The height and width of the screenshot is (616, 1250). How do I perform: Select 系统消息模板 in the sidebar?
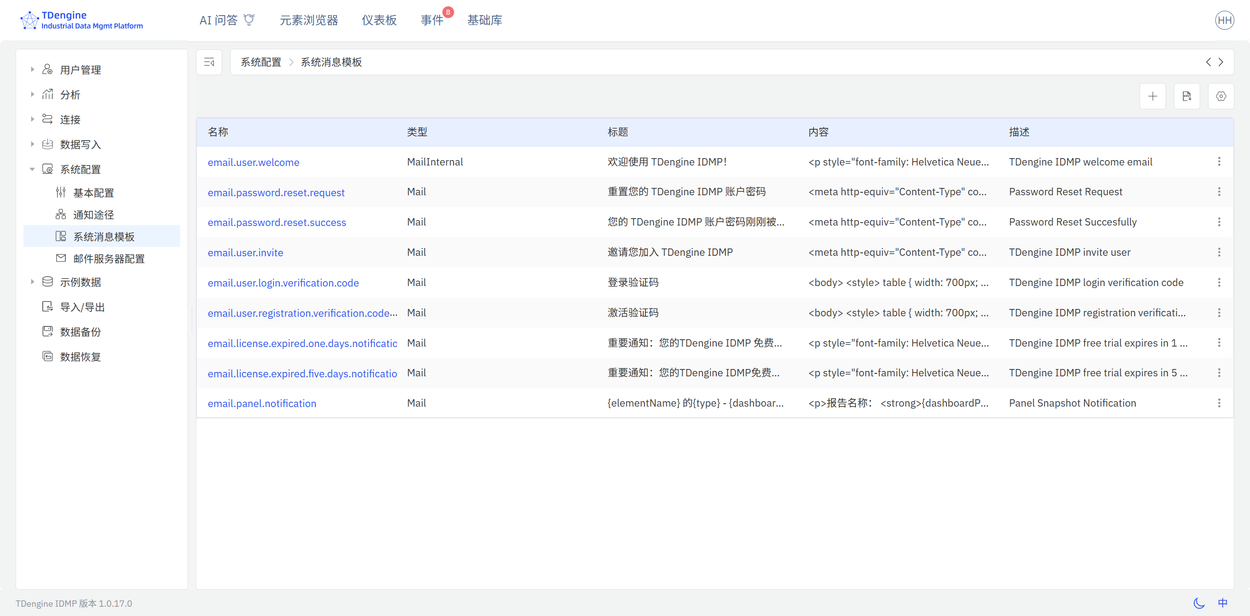[x=102, y=237]
